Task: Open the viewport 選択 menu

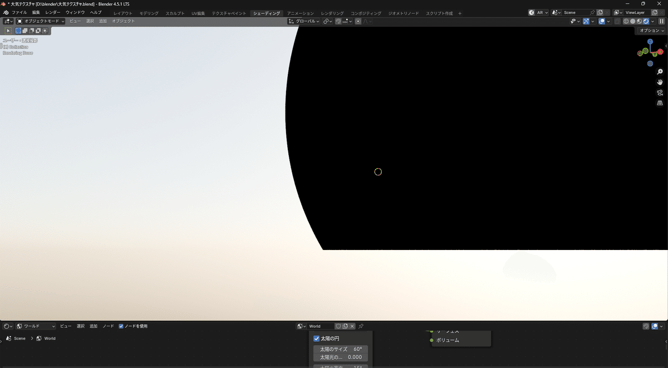Action: [x=90, y=21]
